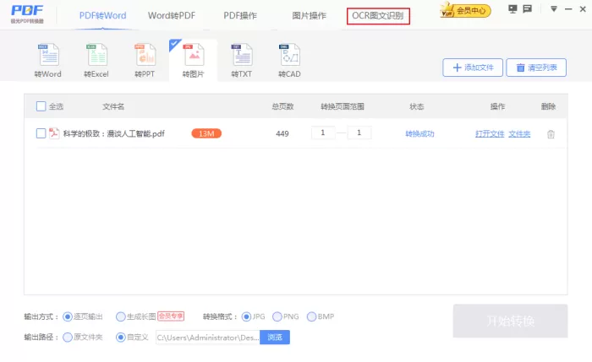The image size is (592, 362).
Task: Open the PDF操作 tab
Action: coord(240,16)
